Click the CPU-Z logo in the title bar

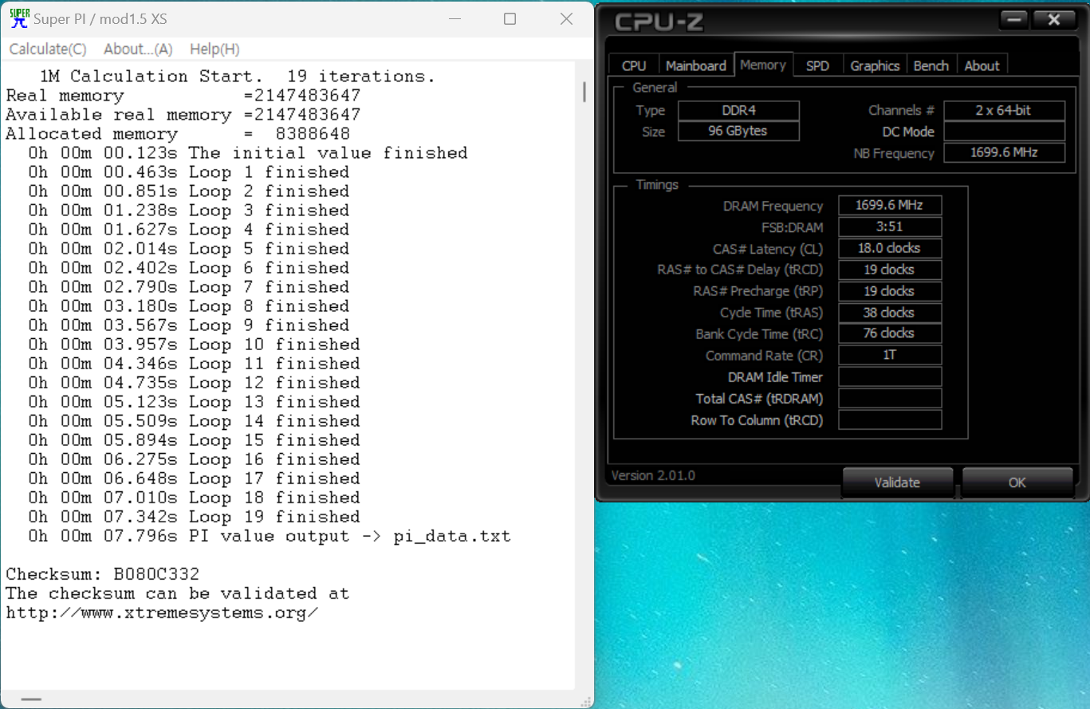tap(659, 22)
